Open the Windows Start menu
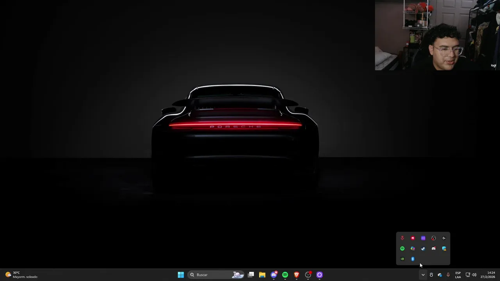 pyautogui.click(x=181, y=275)
